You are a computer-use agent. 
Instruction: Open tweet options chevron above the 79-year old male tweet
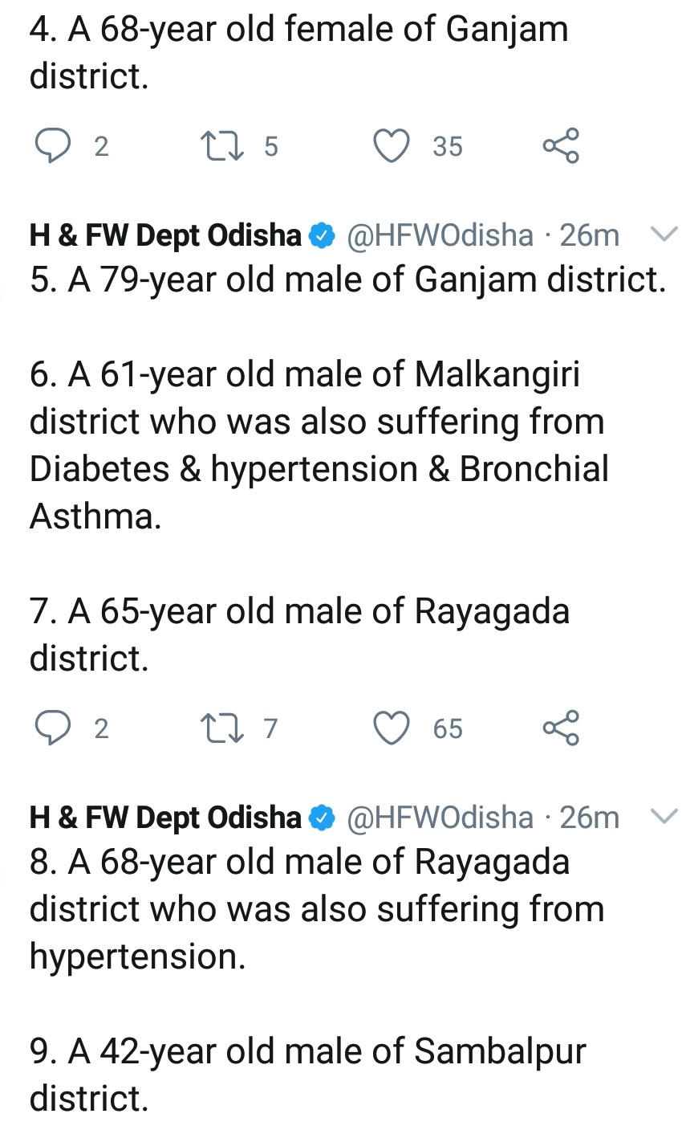pyautogui.click(x=662, y=235)
